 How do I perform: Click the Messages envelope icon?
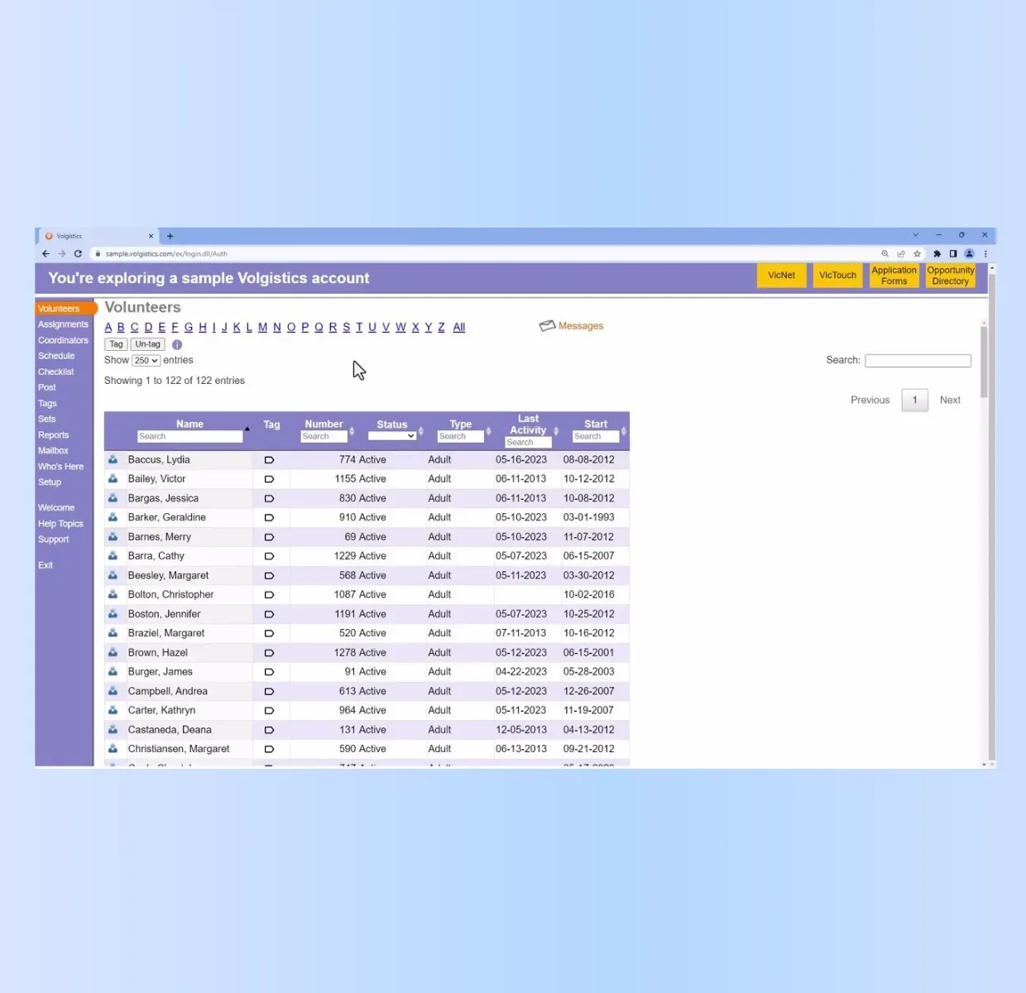547,326
